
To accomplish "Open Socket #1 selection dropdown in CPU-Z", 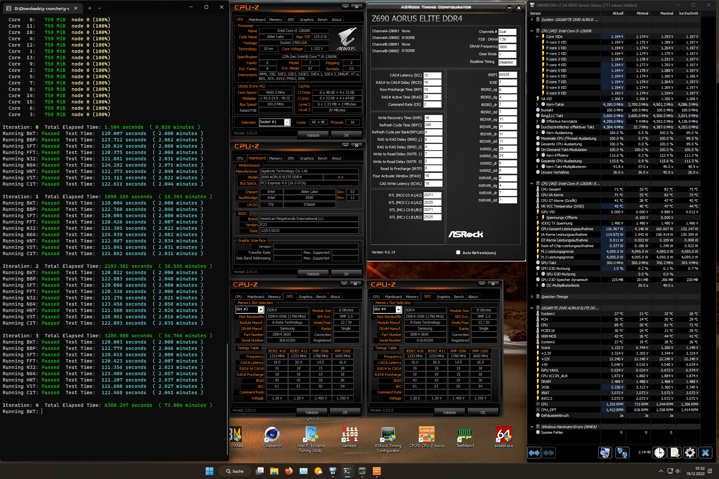I will [x=275, y=122].
